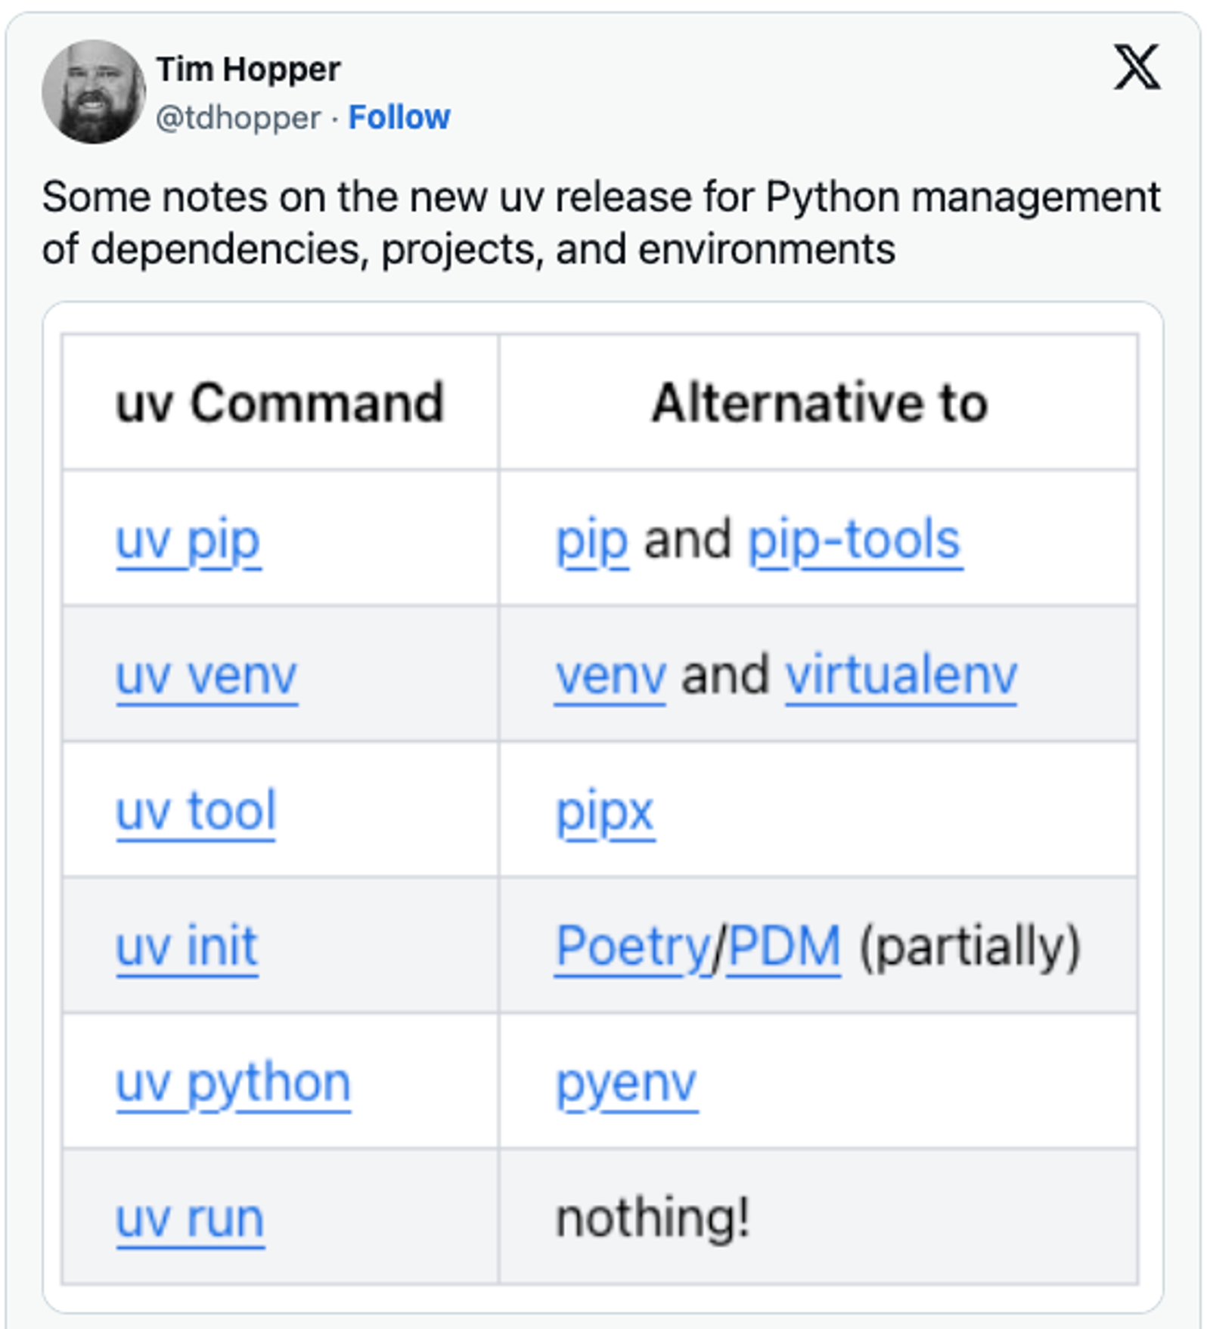Open the uv venv link

click(x=206, y=676)
